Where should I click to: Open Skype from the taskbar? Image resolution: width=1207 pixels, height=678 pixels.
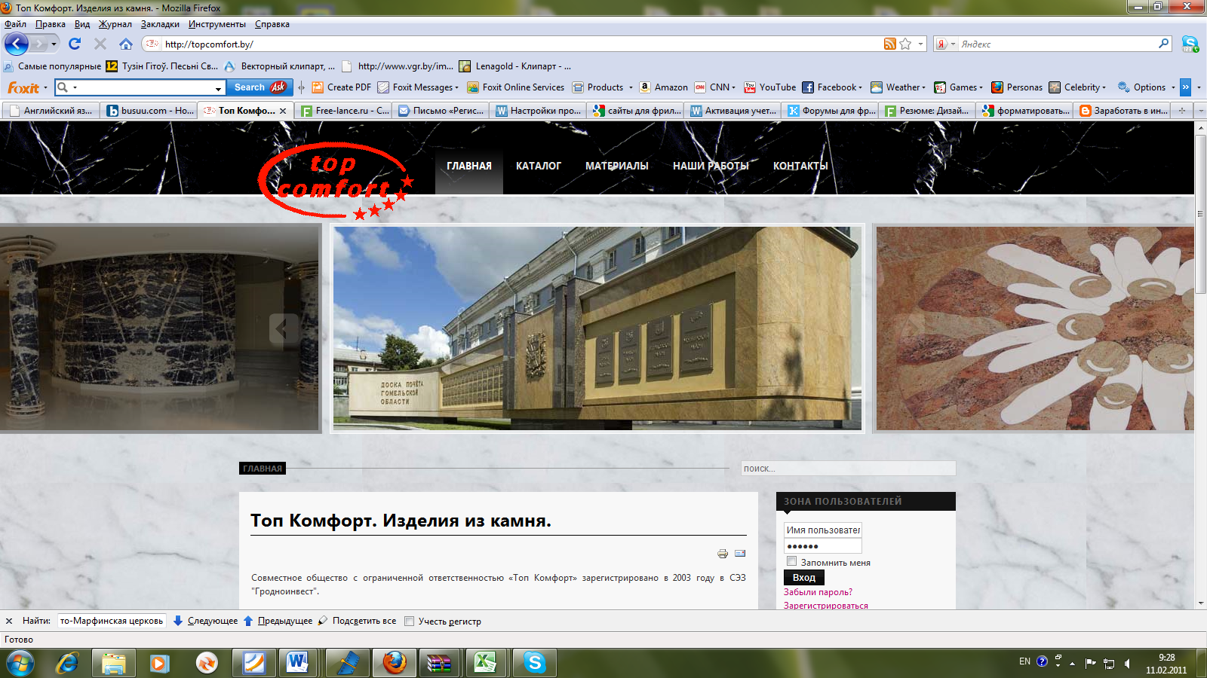[x=534, y=663]
